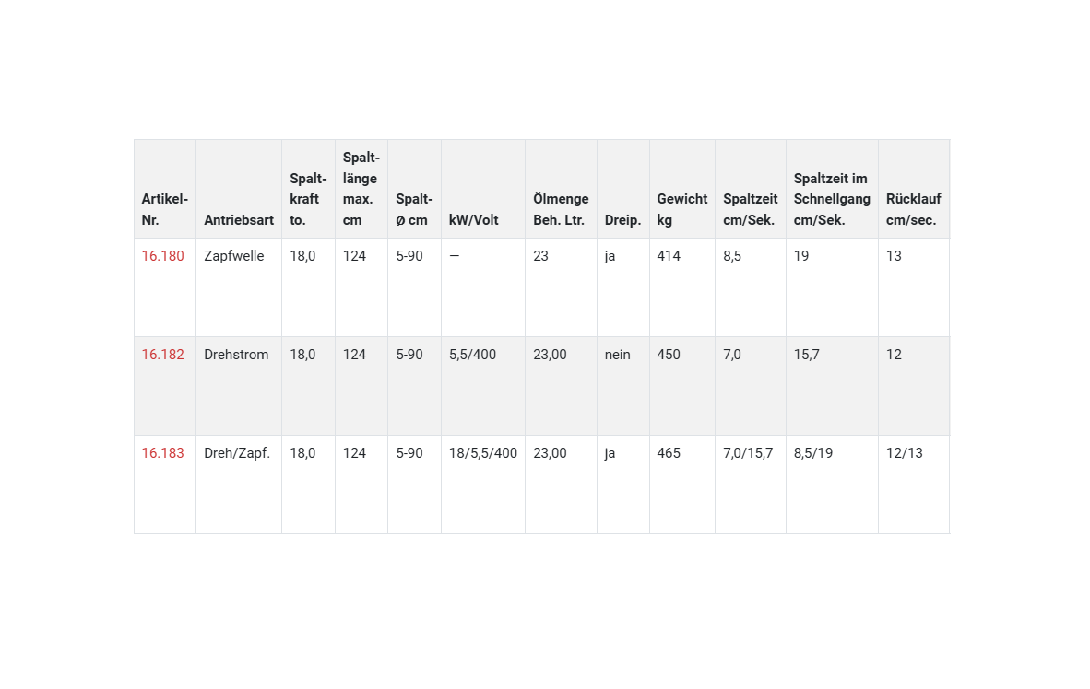
Task: Open article link 16.180
Action: (162, 256)
